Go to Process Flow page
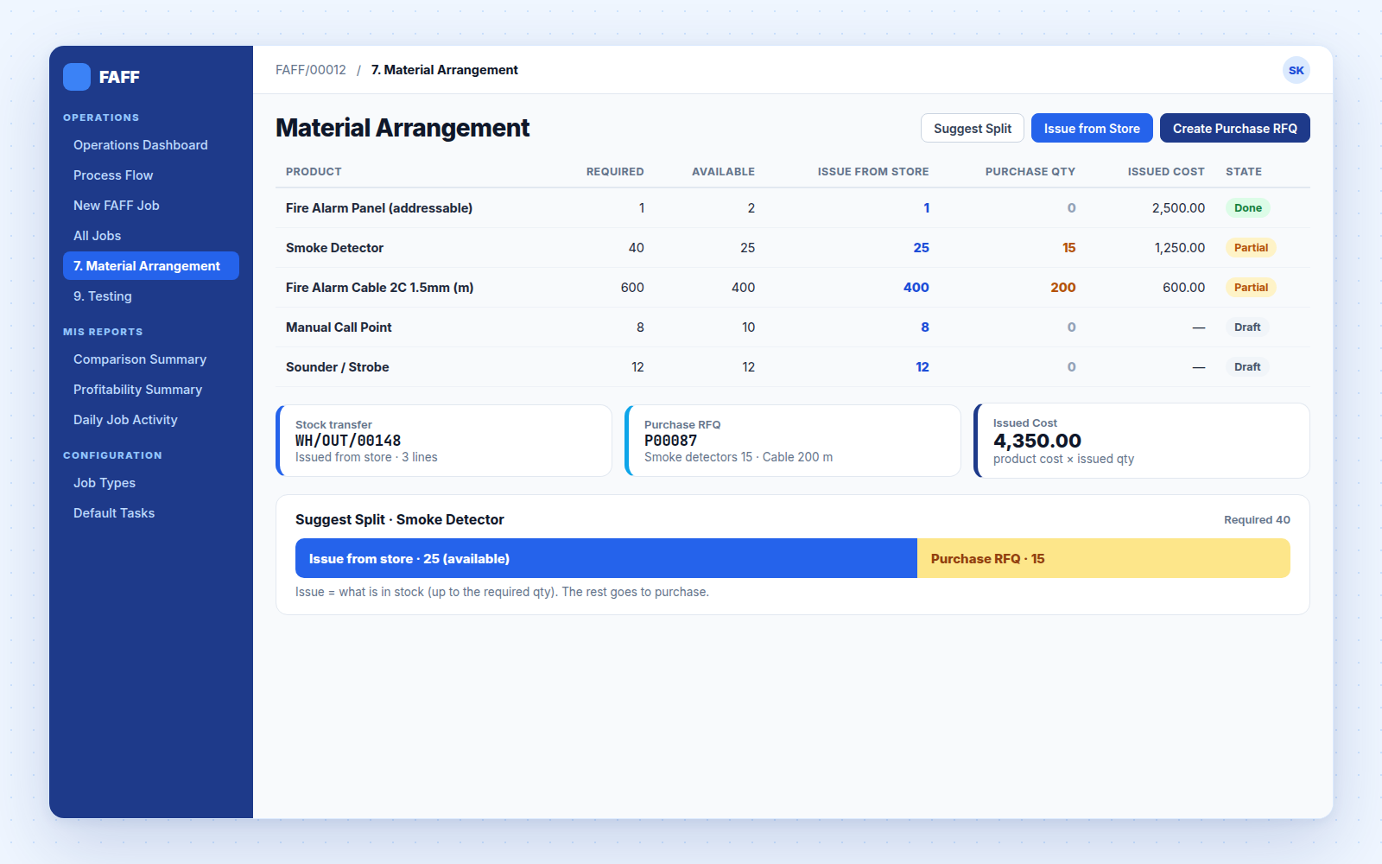 click(151, 175)
